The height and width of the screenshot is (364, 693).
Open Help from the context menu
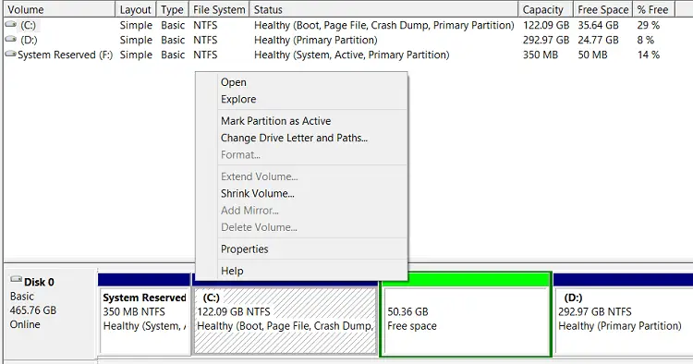pos(232,271)
